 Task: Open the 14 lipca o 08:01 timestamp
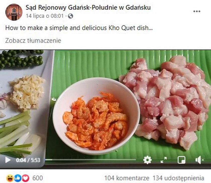tap(44, 16)
